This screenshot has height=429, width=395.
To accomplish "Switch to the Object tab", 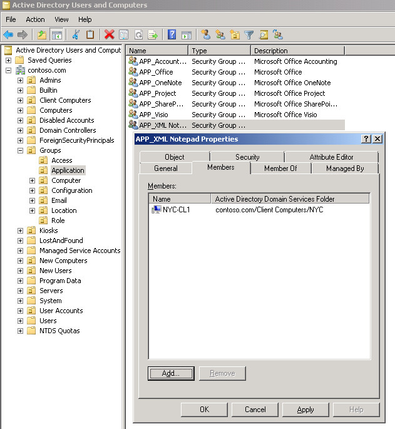I will tap(175, 157).
